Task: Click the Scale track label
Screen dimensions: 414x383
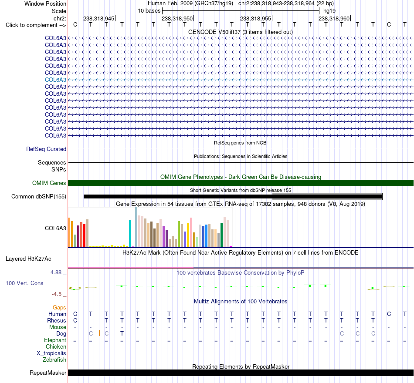Action: [59, 11]
